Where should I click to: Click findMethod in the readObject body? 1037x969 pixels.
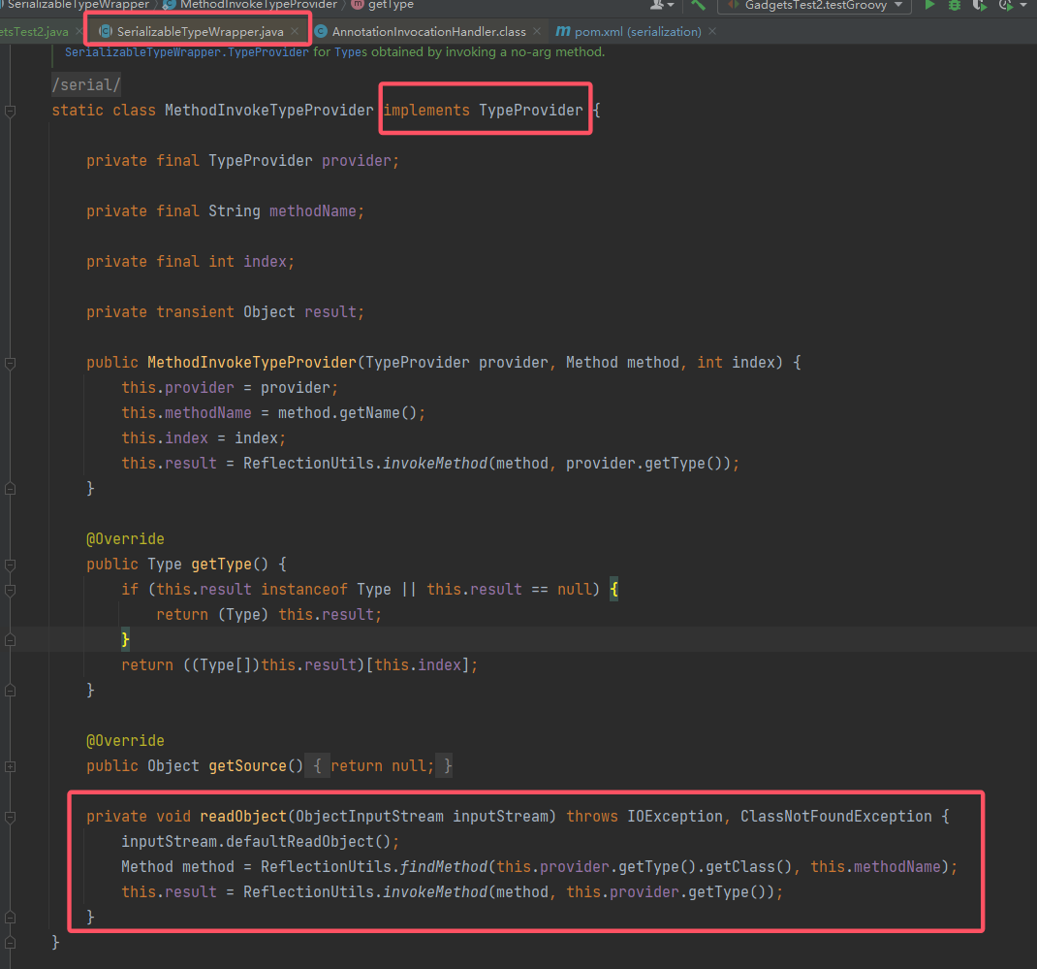(x=444, y=867)
